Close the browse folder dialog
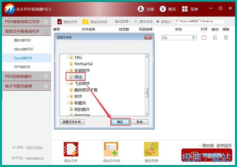The image size is (237, 167). [x=148, y=37]
